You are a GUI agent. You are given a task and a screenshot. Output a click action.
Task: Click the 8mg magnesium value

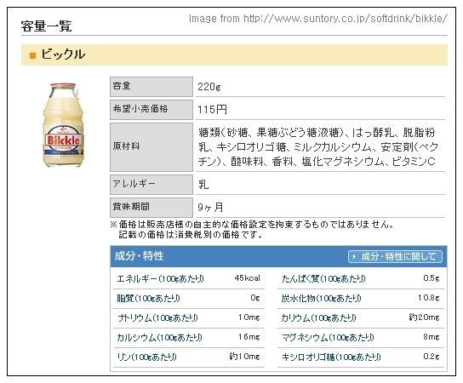[x=432, y=337]
